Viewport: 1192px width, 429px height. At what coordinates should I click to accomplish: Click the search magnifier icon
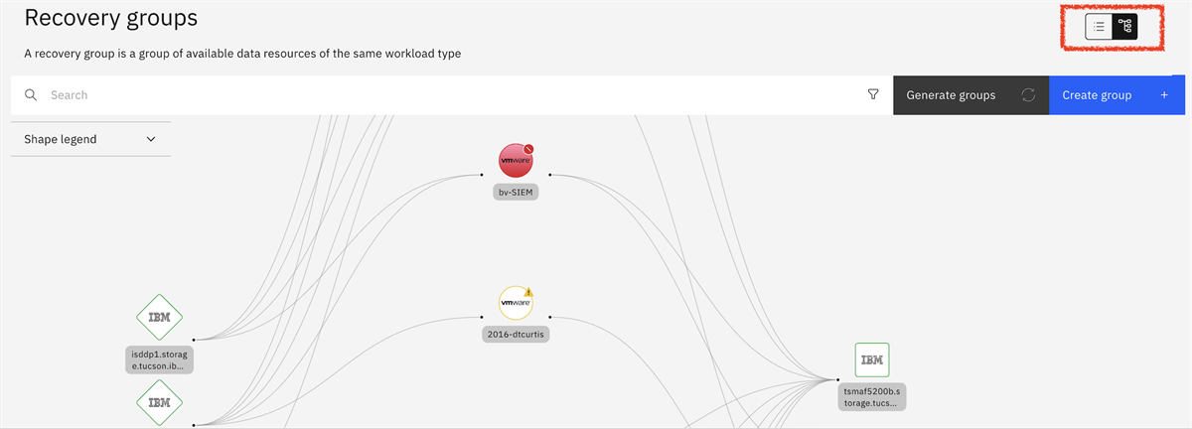tap(31, 95)
